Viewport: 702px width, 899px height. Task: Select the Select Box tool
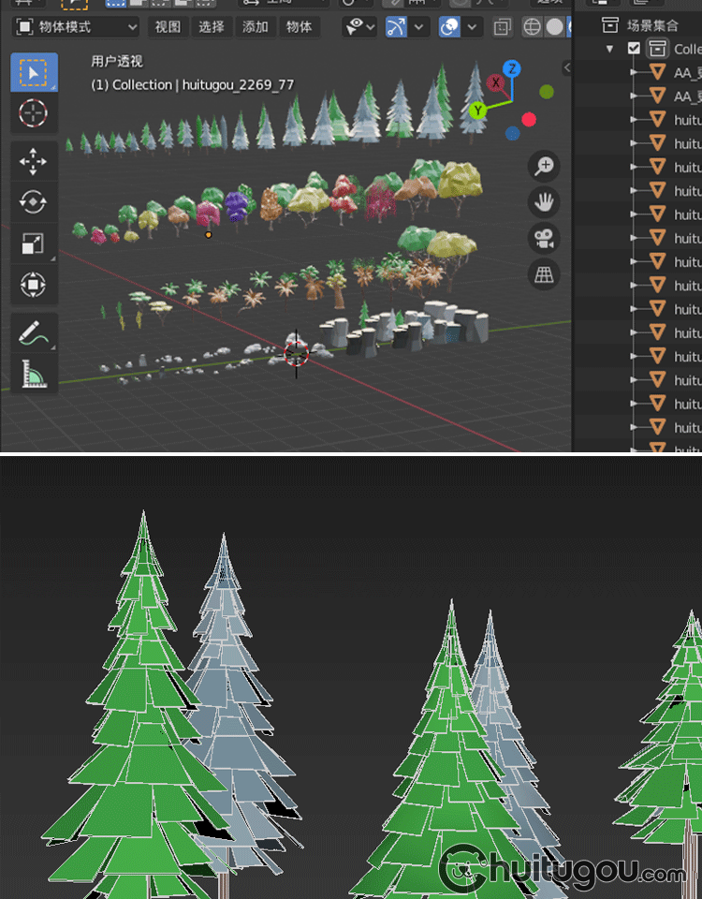[34, 72]
